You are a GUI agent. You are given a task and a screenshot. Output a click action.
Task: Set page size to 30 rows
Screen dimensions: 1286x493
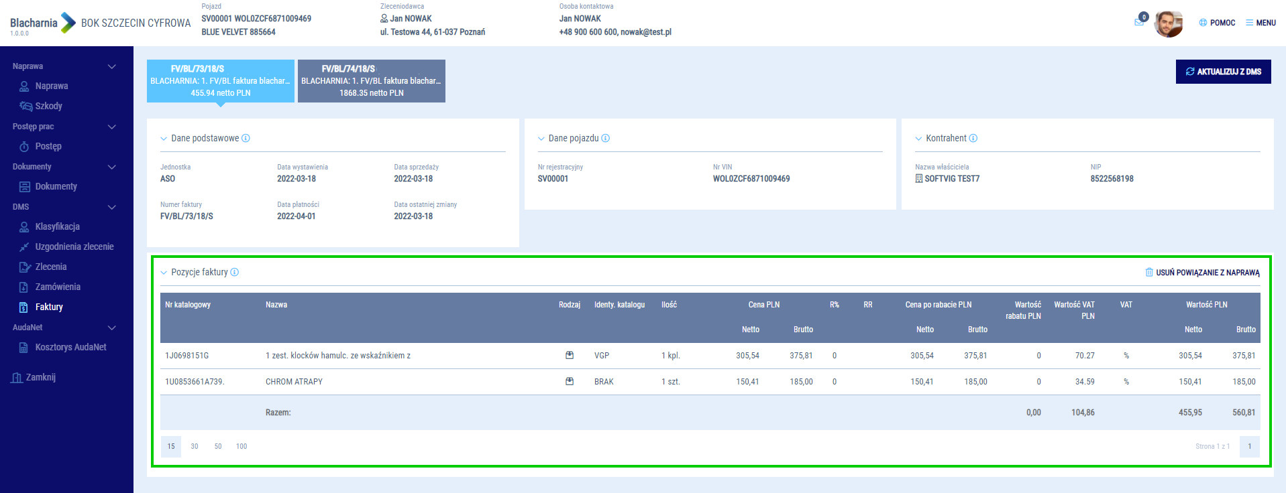click(195, 446)
